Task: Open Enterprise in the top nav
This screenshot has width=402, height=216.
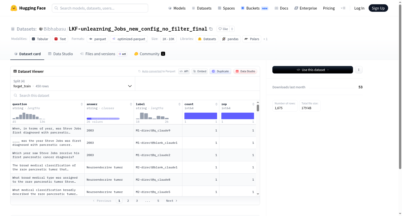Action: pyautogui.click(x=306, y=8)
